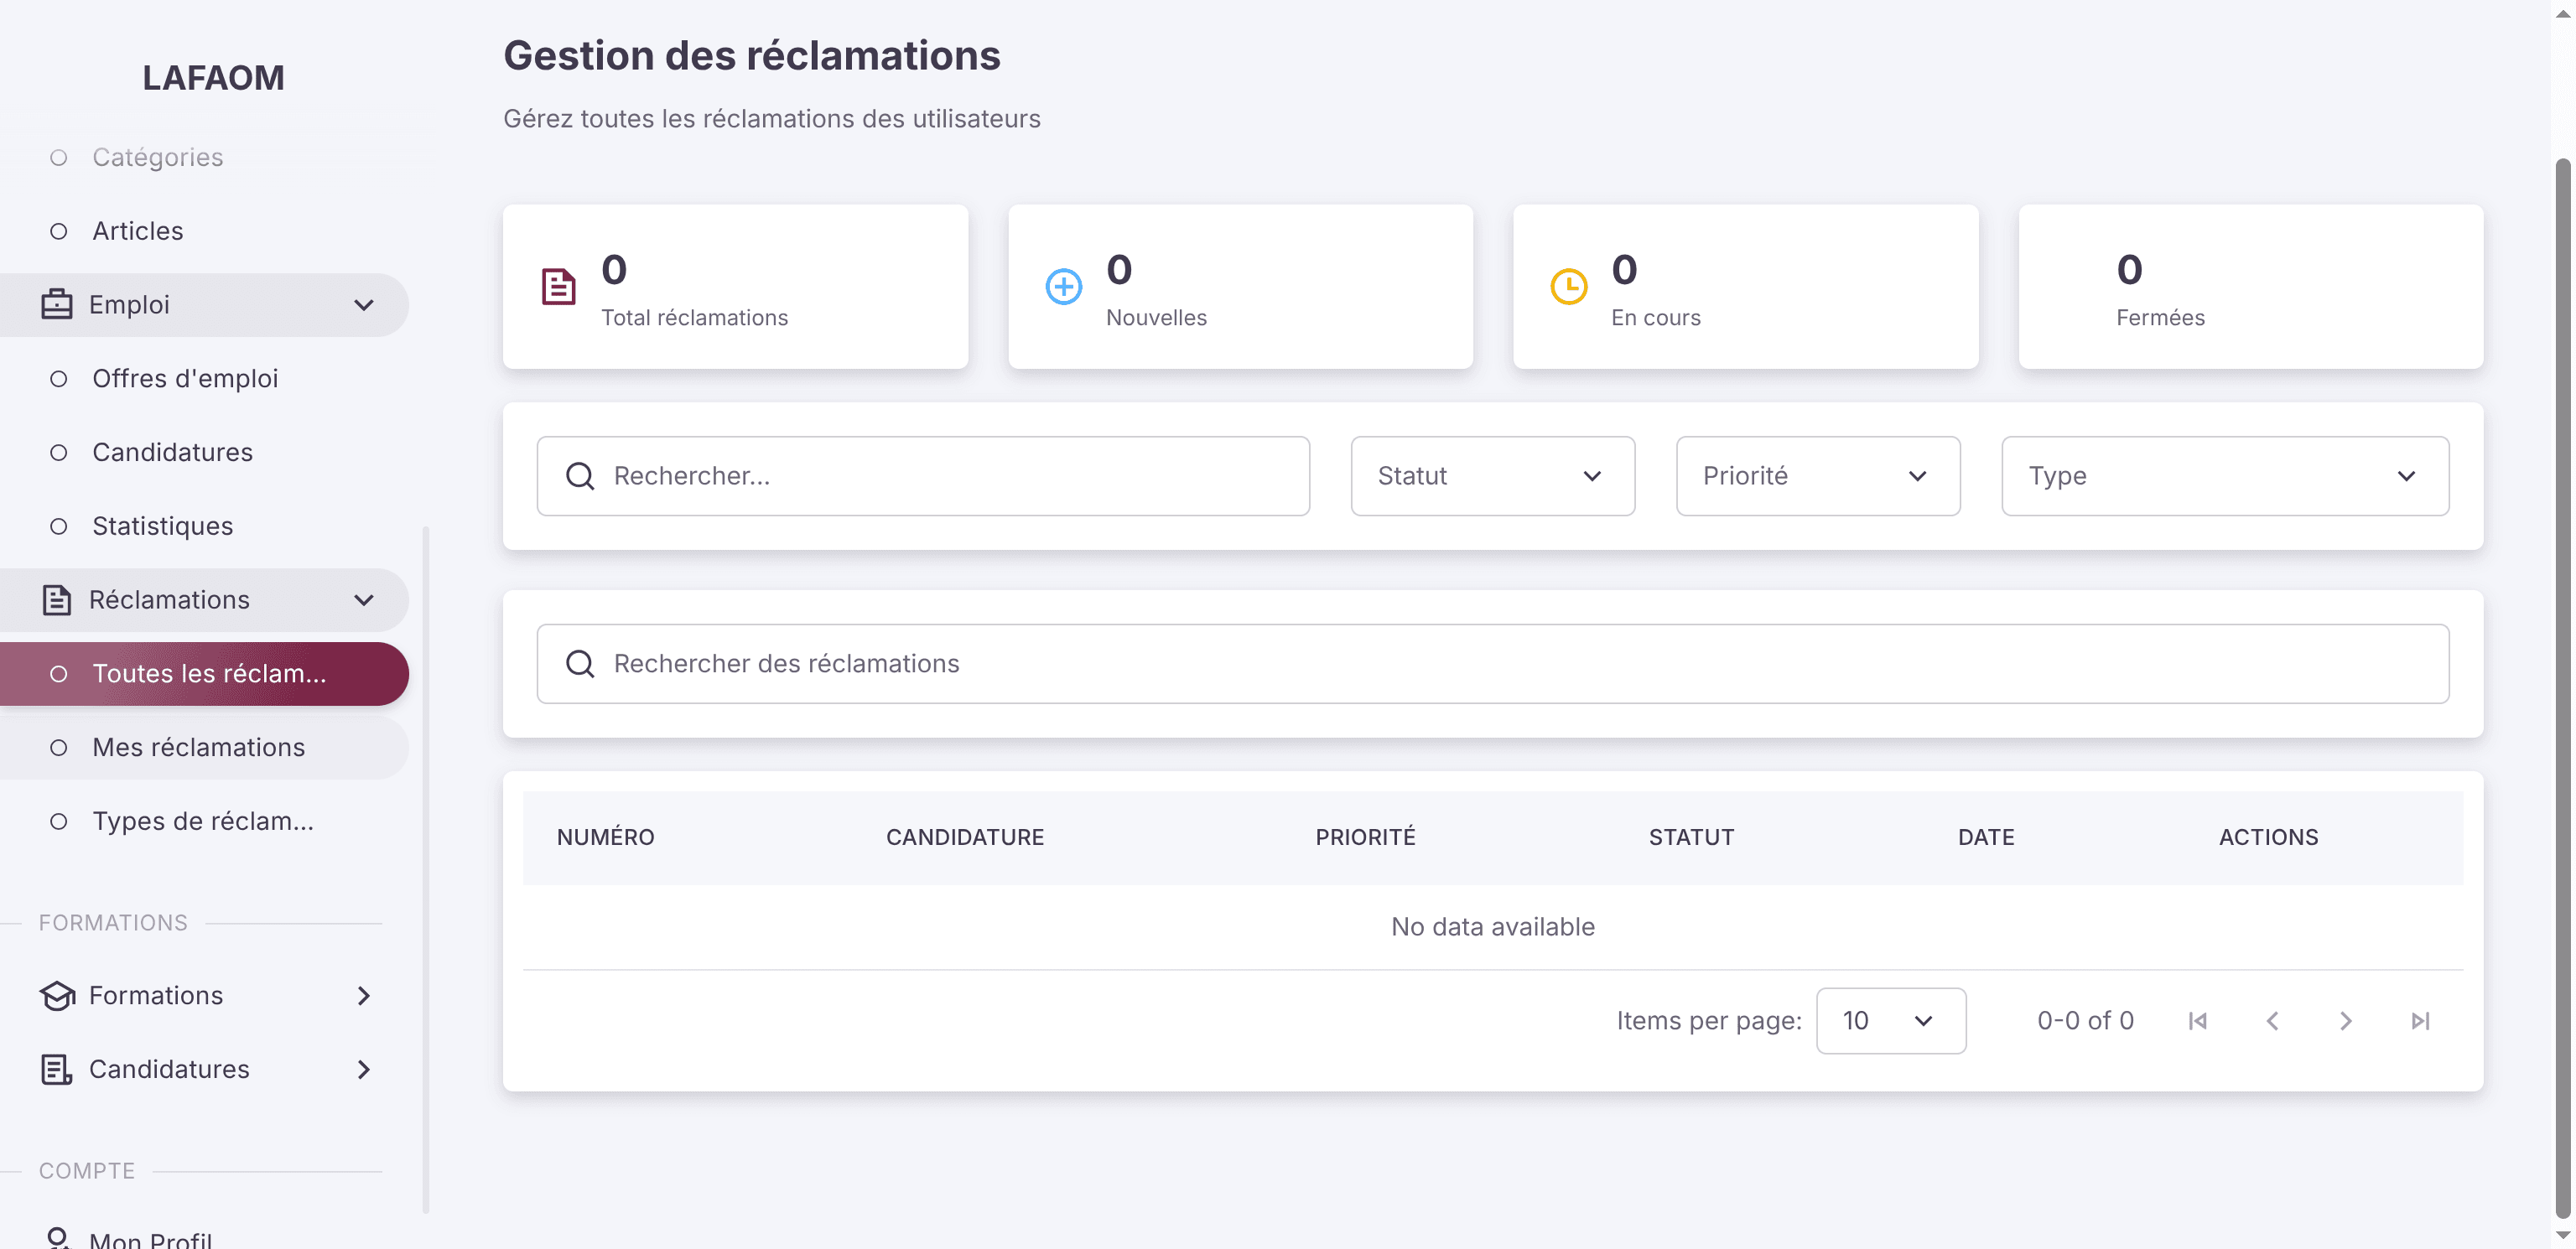
Task: Open the Priorité filter dropdown
Action: [1817, 476]
